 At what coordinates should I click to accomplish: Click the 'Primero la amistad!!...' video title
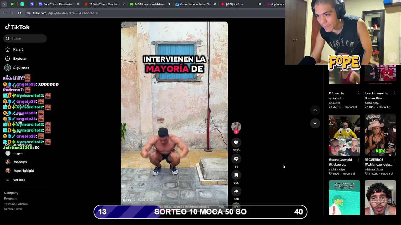[336, 96]
